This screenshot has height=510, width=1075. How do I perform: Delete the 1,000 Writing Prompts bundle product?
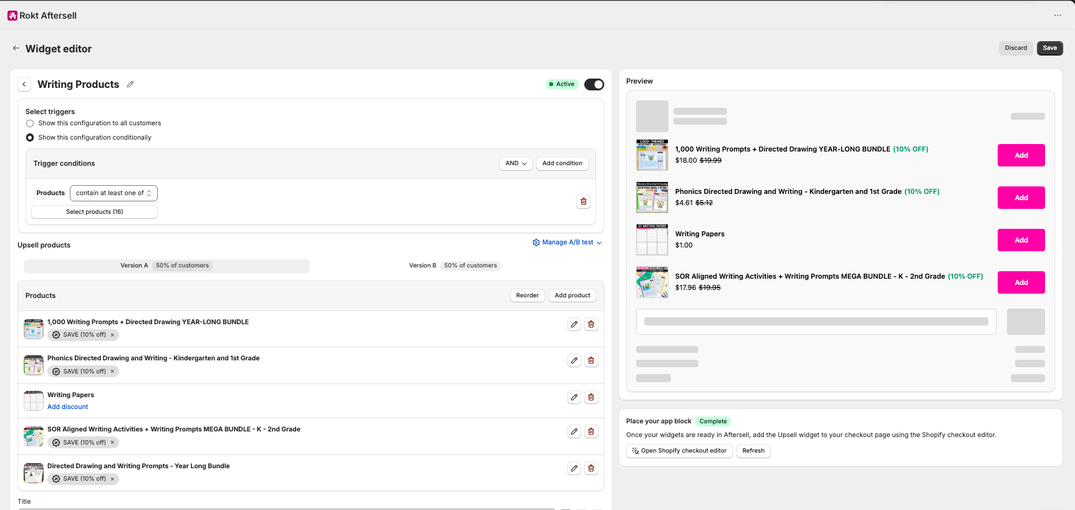(x=591, y=324)
